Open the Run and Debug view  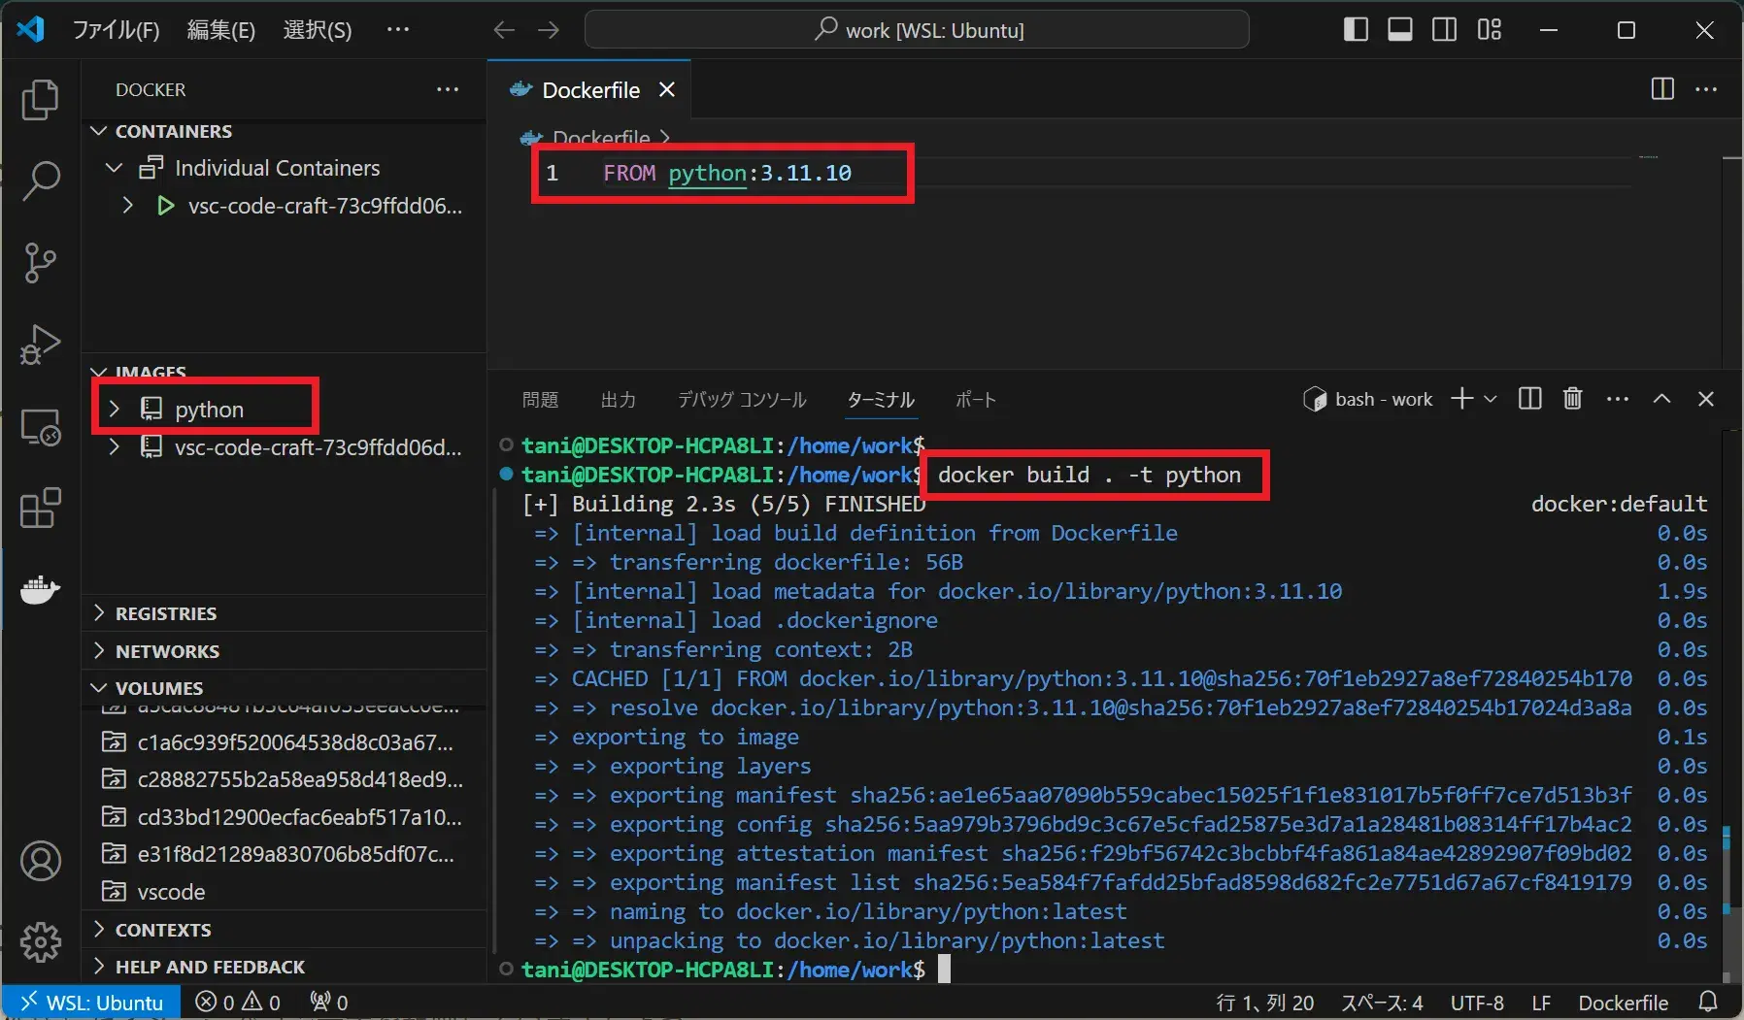click(40, 345)
